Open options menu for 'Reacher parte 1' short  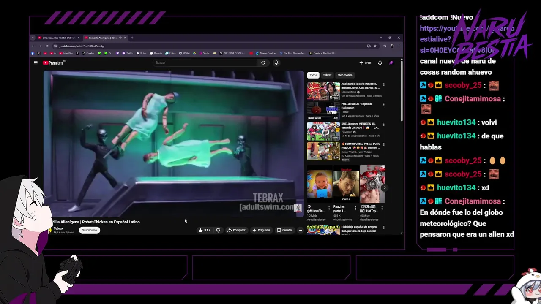coord(355,208)
